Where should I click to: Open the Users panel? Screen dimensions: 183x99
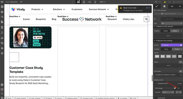[2, 38]
